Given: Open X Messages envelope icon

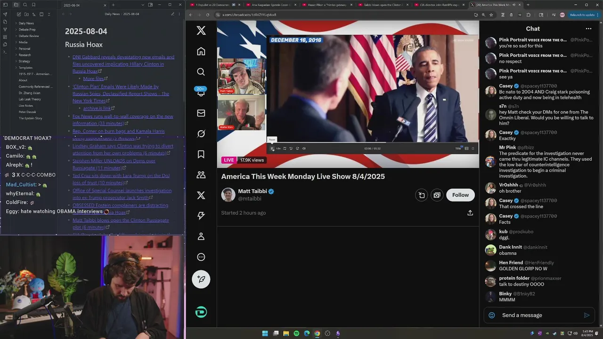Looking at the screenshot, I should [x=201, y=113].
